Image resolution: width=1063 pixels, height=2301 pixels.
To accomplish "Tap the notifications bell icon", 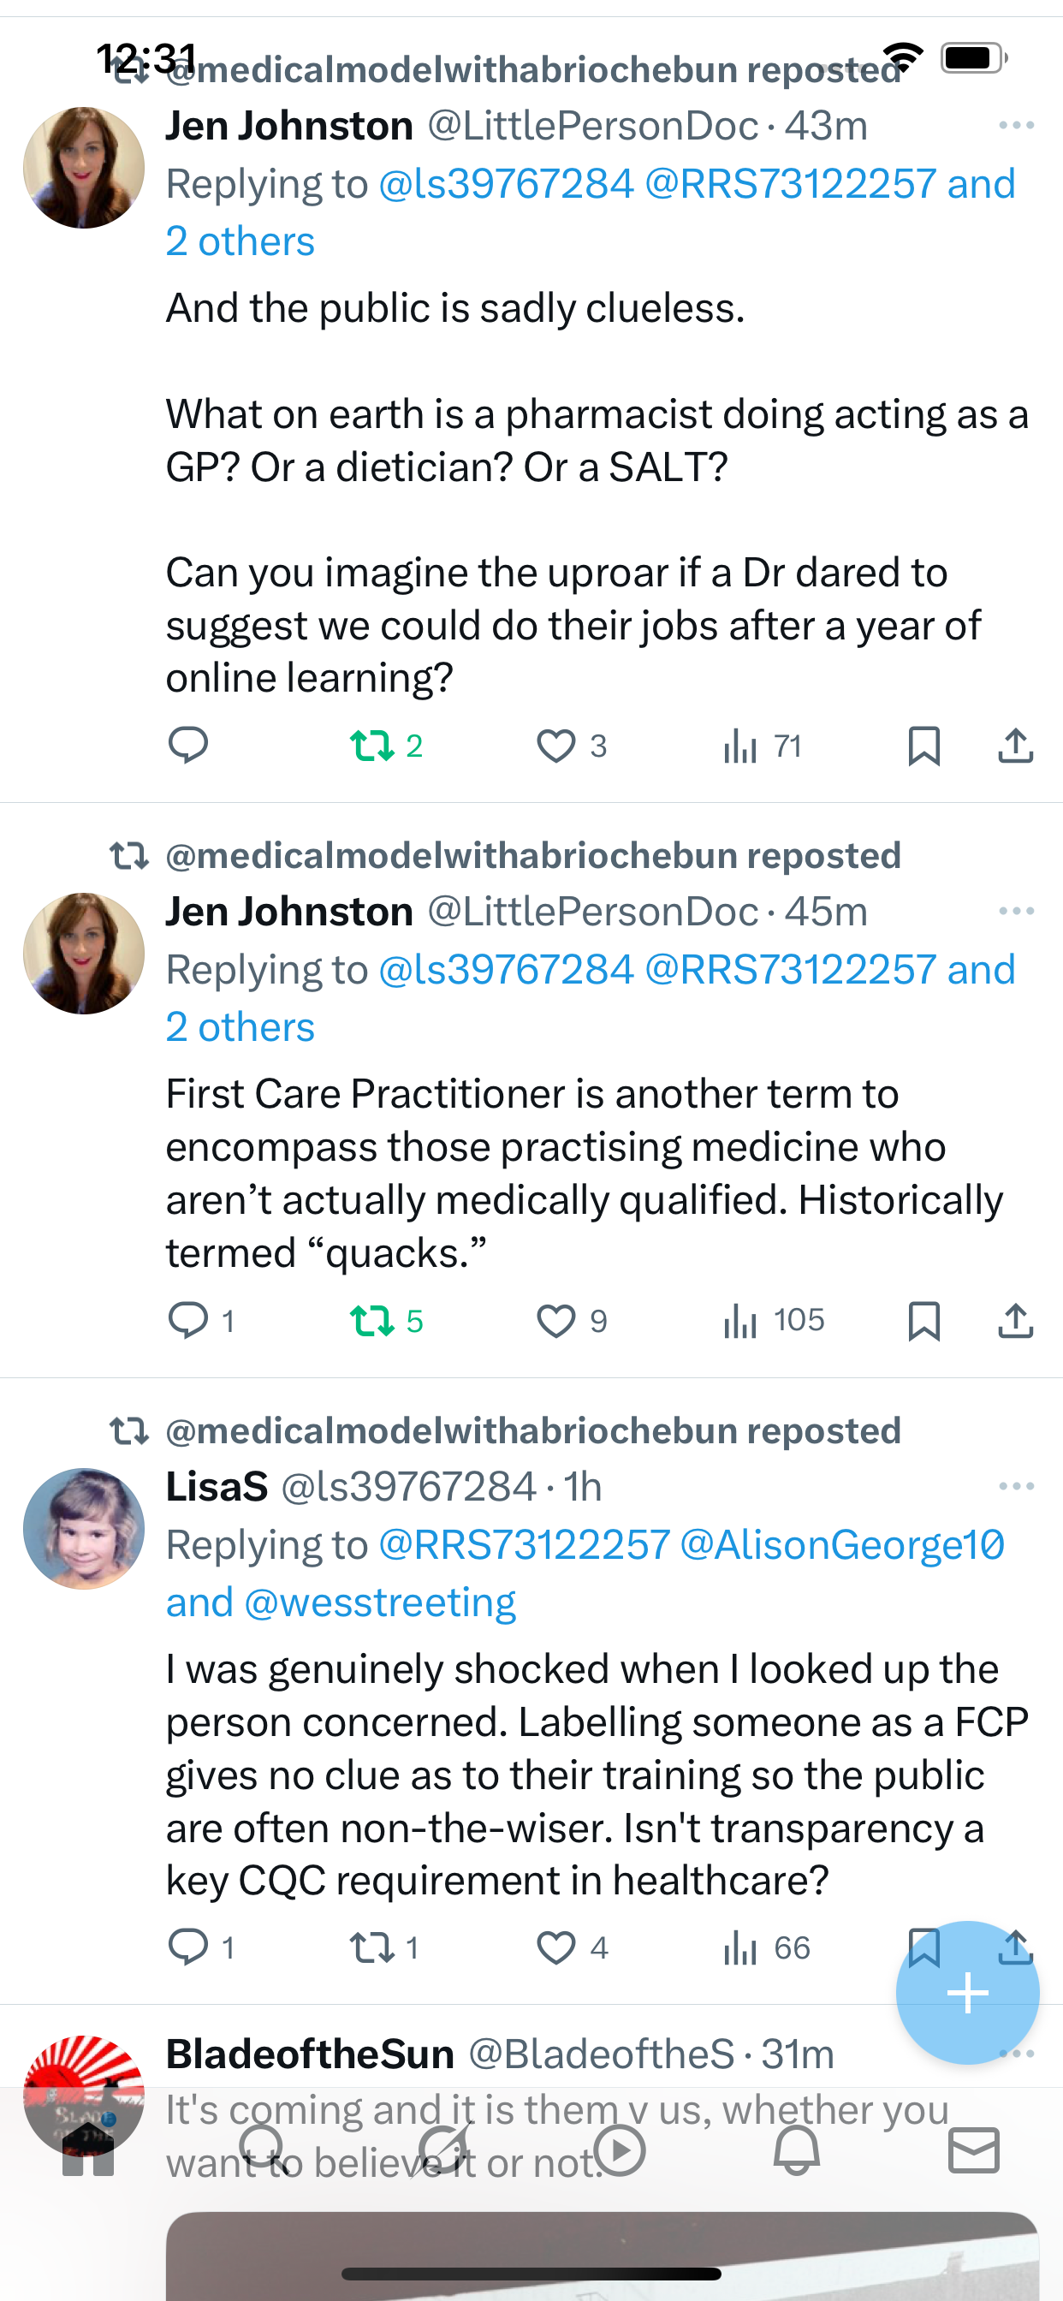I will coord(796,2149).
